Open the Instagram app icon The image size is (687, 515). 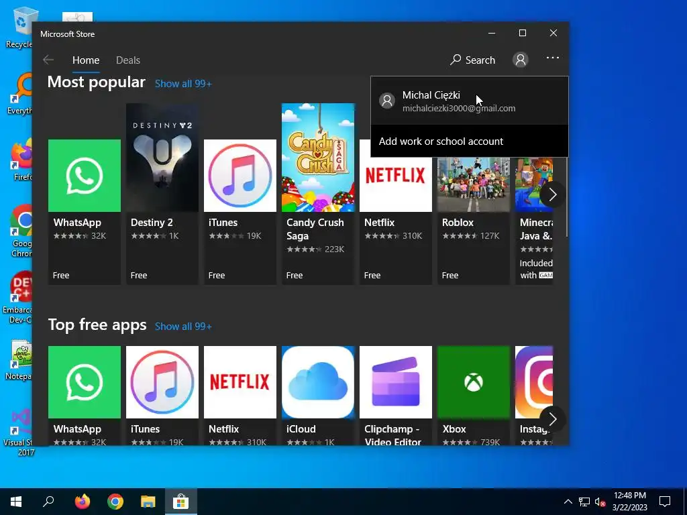(x=533, y=382)
